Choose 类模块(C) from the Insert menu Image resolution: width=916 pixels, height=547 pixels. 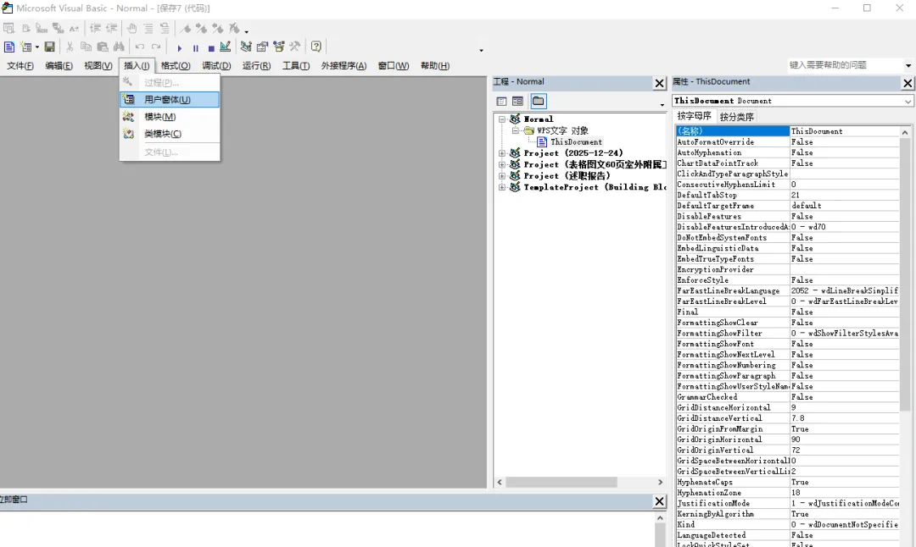tap(170, 134)
